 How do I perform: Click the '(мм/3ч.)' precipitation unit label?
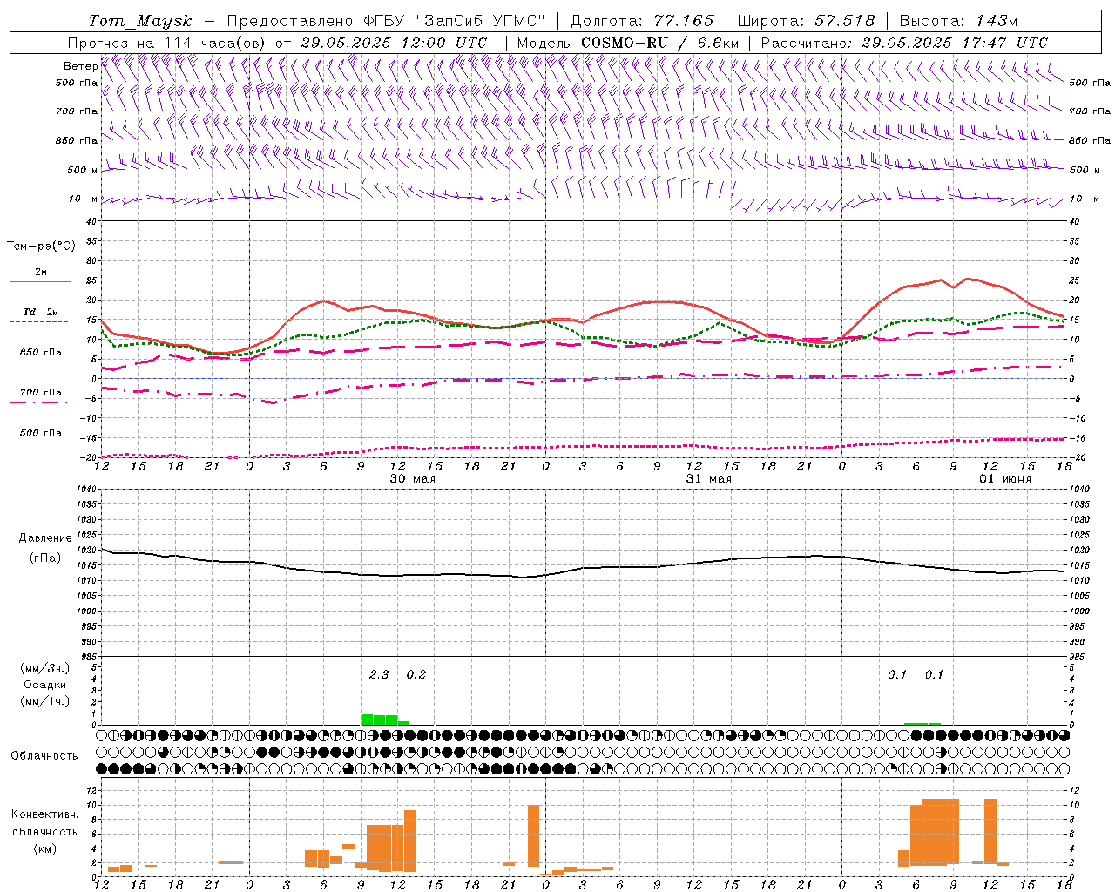click(45, 669)
